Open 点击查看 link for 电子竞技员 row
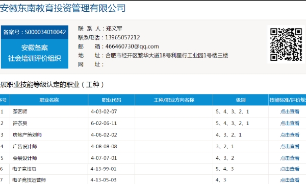Image resolution: width=306 pixels, height=184 pixels. [x=290, y=169]
